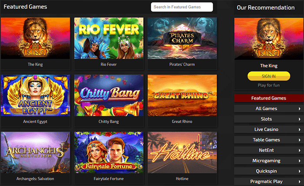Open the Table Games category
Image resolution: width=304 pixels, height=186 pixels.
[x=269, y=140]
